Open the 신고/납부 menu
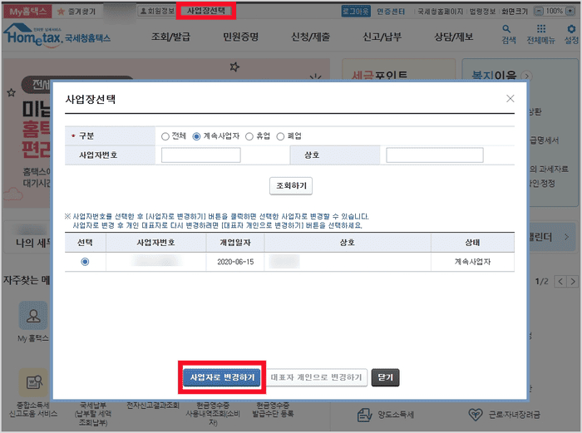This screenshot has height=433, width=582. click(x=382, y=37)
